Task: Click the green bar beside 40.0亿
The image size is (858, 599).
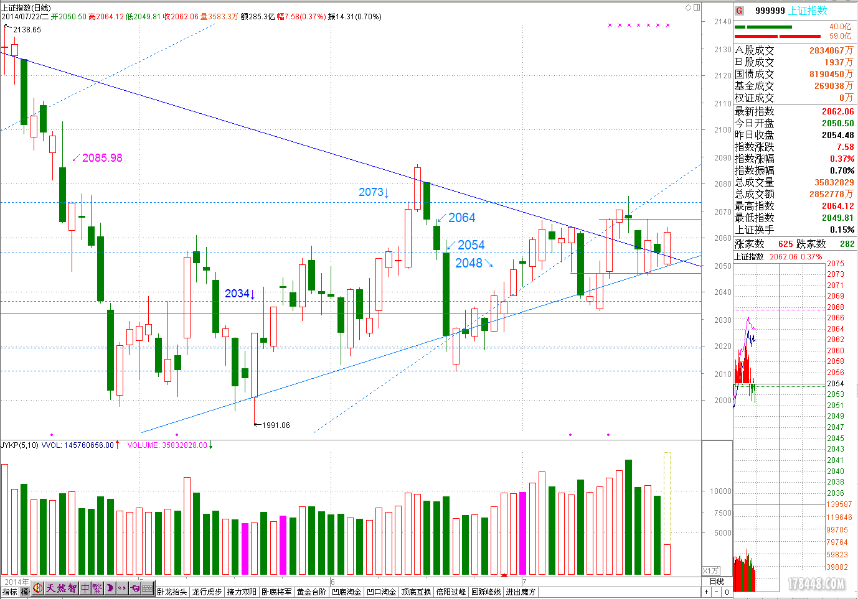Action: [763, 27]
